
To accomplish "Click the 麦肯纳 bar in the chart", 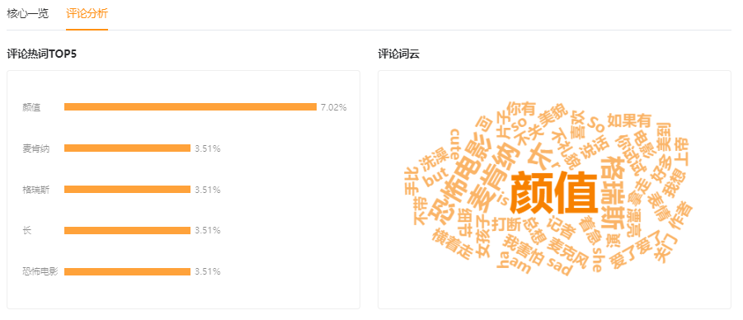I will [128, 148].
